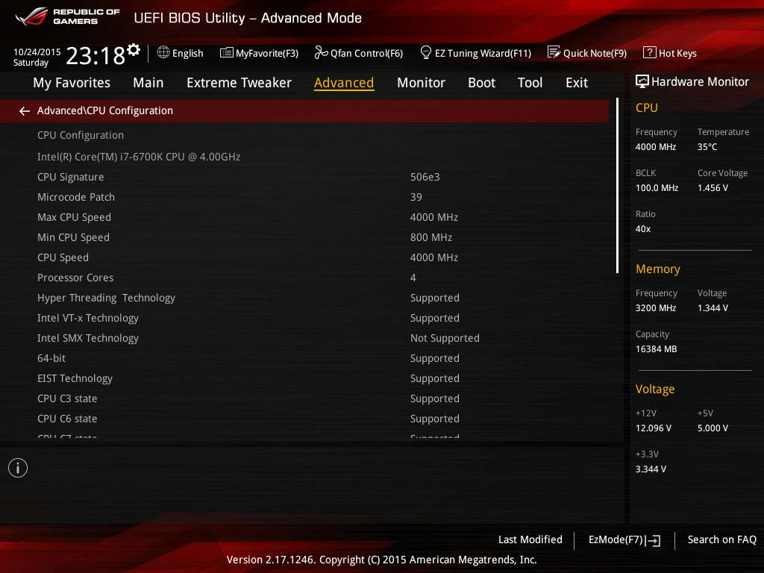Open Quick Note(F9)
The height and width of the screenshot is (573, 764).
tap(587, 53)
